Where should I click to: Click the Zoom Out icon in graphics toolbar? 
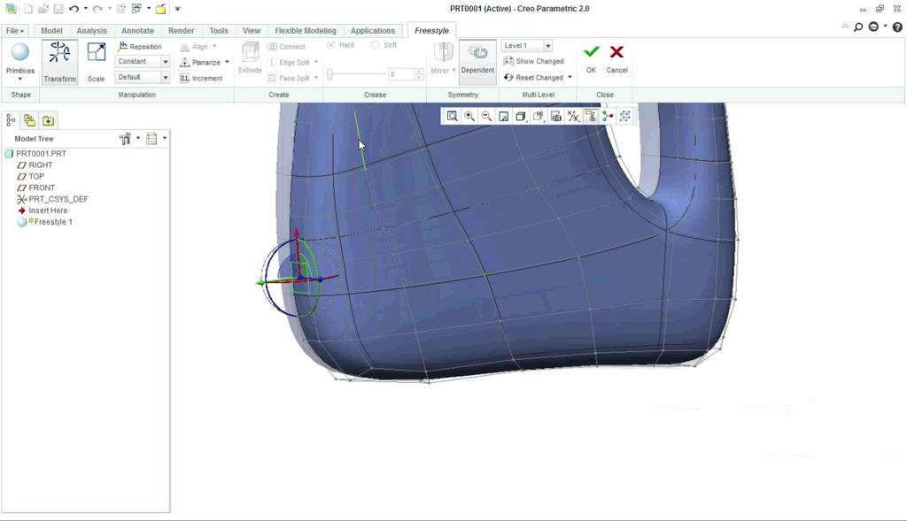tap(487, 116)
